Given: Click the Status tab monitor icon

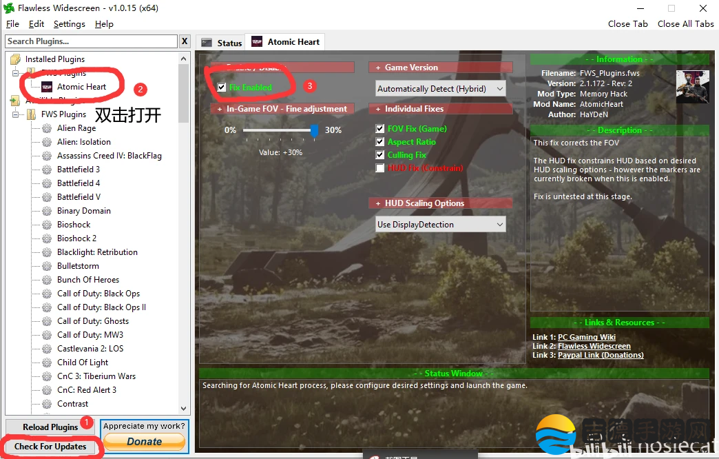Looking at the screenshot, I should coord(207,43).
